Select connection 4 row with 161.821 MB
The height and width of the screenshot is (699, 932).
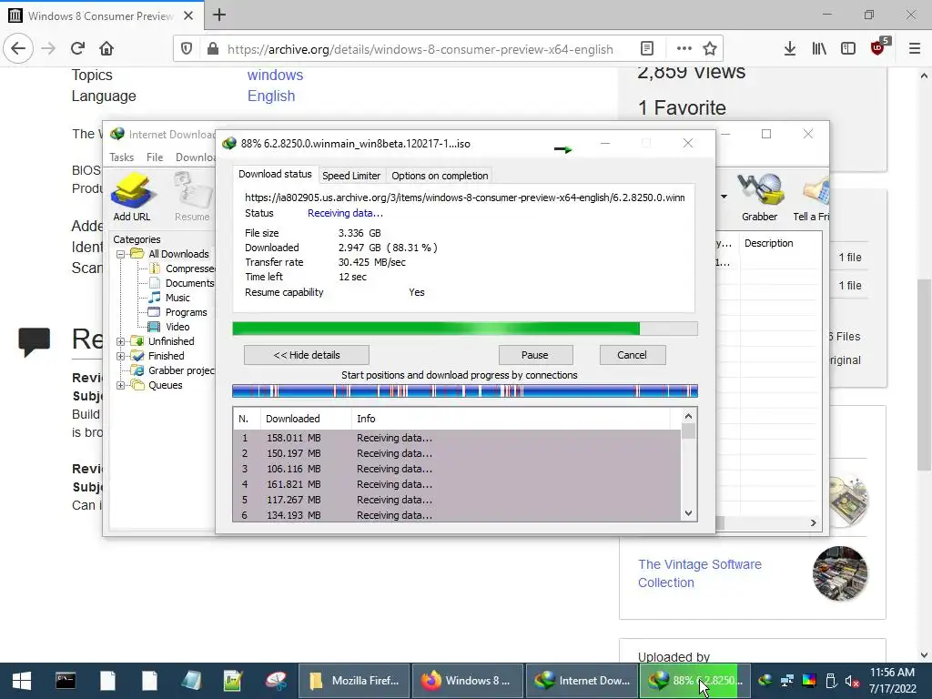[457, 484]
